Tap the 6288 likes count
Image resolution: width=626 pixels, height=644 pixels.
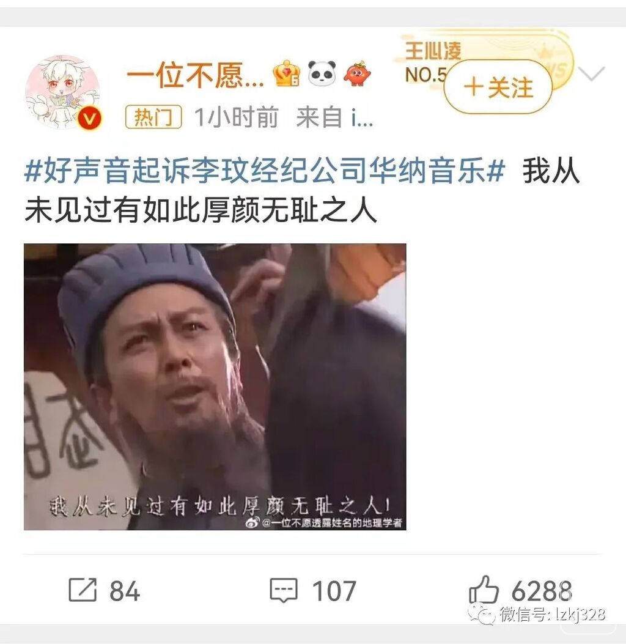[x=542, y=591]
